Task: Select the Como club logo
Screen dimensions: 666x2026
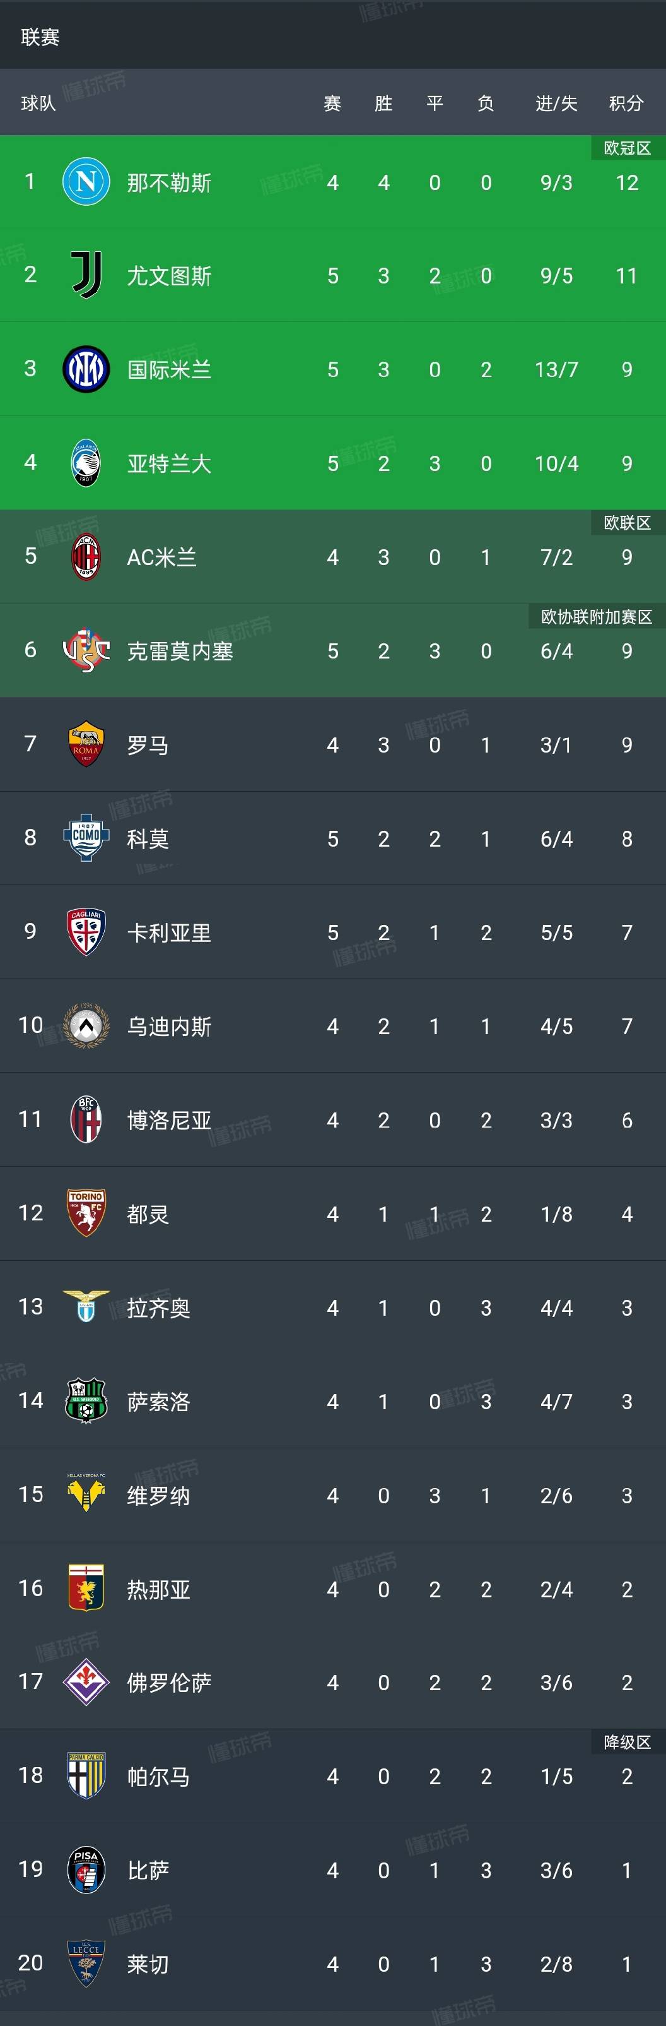Action: tap(86, 838)
